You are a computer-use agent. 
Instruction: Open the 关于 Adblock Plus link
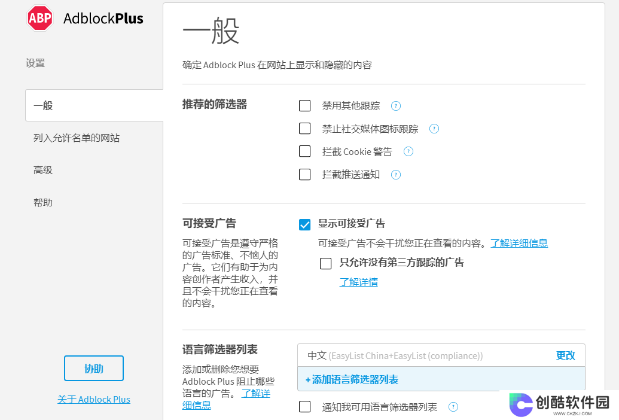94,400
